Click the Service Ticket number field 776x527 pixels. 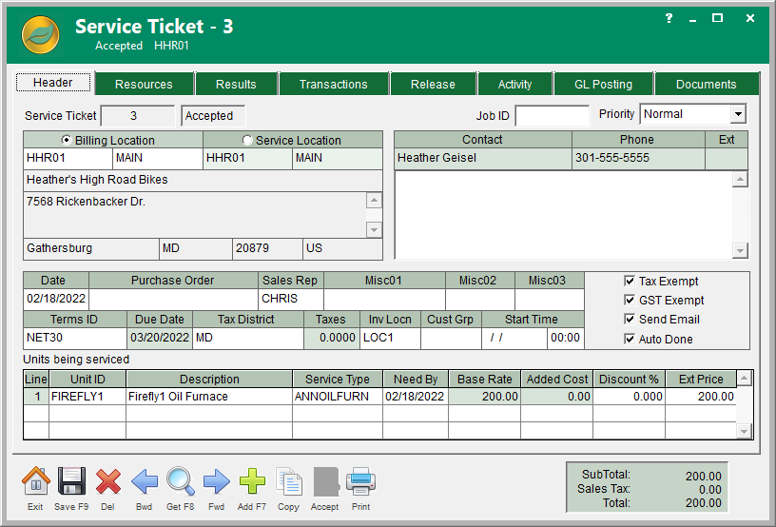tap(138, 116)
